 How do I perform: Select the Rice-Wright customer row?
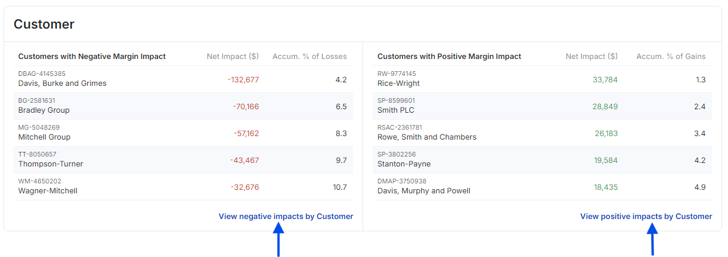[x=542, y=79]
